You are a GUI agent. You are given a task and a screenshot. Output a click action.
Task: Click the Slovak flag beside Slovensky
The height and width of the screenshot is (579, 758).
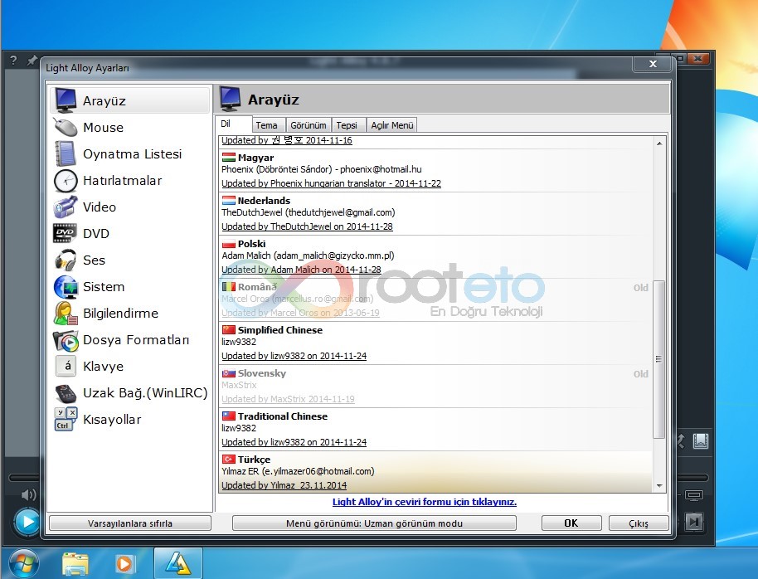pos(229,373)
